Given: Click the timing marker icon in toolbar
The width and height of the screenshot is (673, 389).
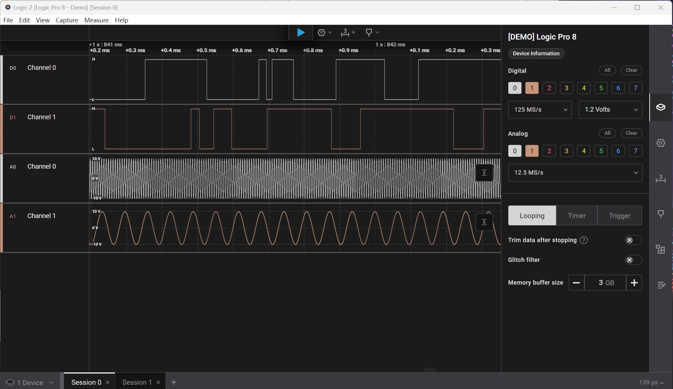Looking at the screenshot, I should click(x=369, y=32).
